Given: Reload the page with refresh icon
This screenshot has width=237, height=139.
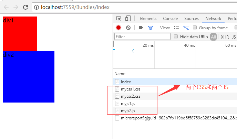Looking at the screenshot, I should pos(25,7).
